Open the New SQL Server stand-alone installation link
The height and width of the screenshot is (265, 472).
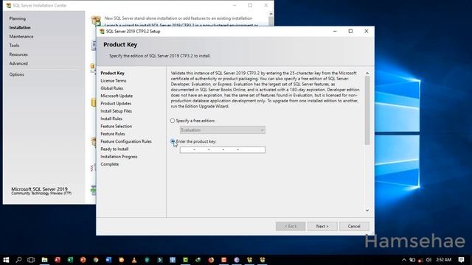pyautogui.click(x=178, y=18)
